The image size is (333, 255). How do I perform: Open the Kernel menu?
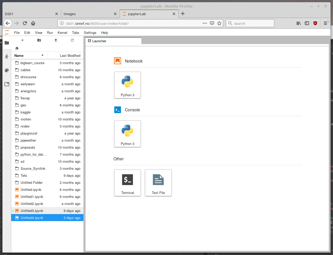tap(62, 33)
